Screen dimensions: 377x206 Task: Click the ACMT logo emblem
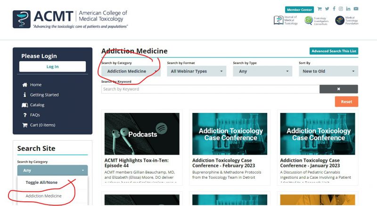[x=22, y=19]
